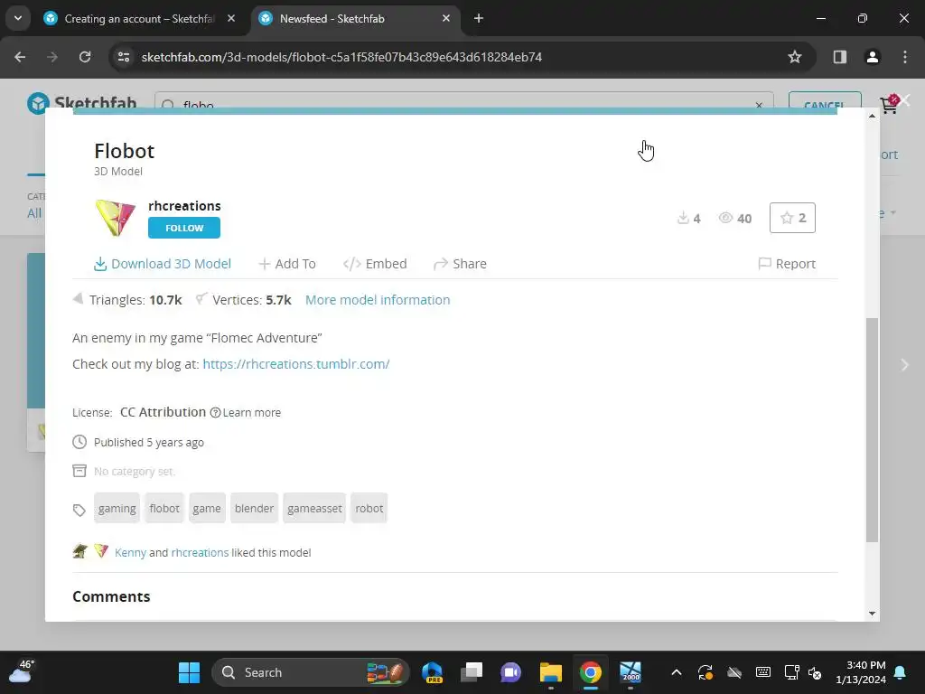Select the gameasset tag
The width and height of the screenshot is (925, 694).
[x=314, y=508]
